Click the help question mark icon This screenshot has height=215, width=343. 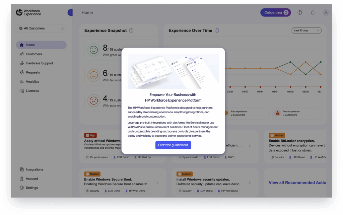pos(300,12)
